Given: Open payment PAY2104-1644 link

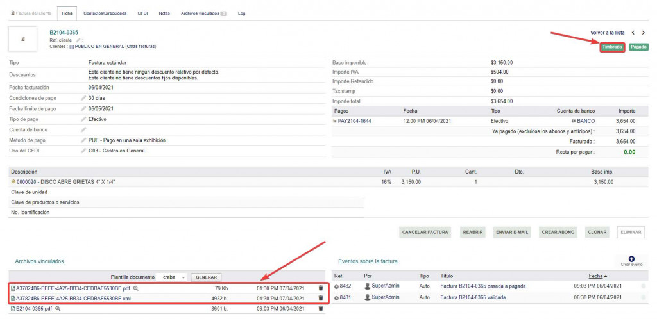Looking at the screenshot, I should click(x=355, y=121).
